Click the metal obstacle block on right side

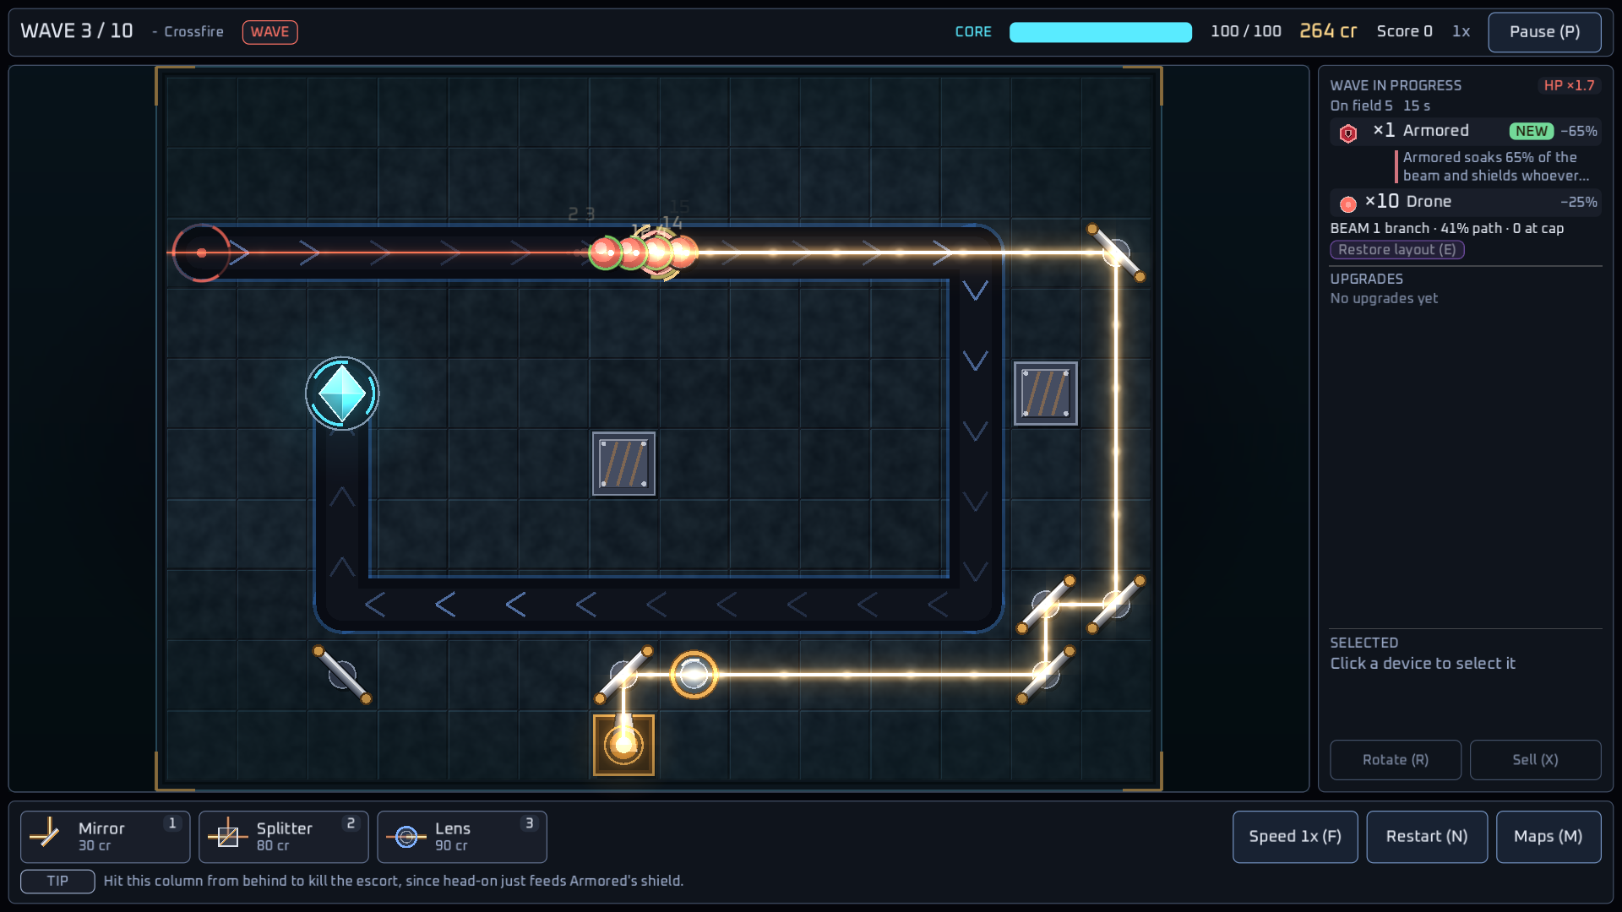click(1046, 394)
